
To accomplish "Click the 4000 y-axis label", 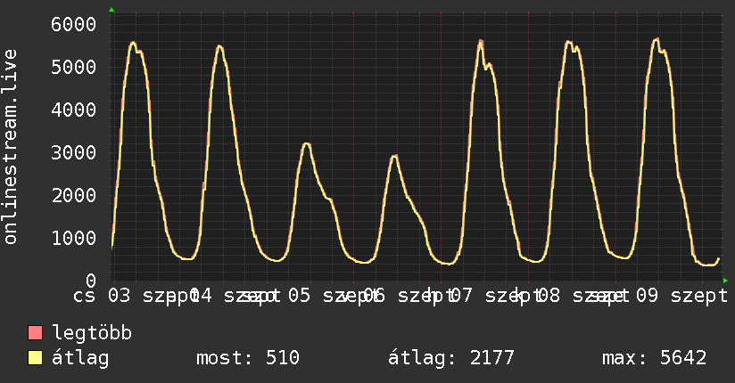I will (74, 110).
